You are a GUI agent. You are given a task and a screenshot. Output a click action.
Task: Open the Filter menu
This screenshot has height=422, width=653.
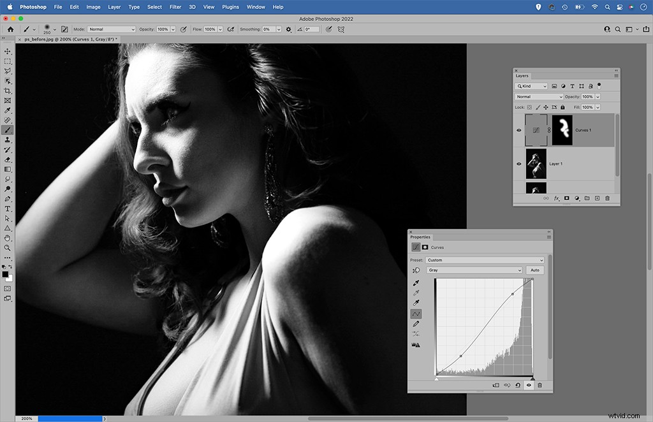point(175,7)
